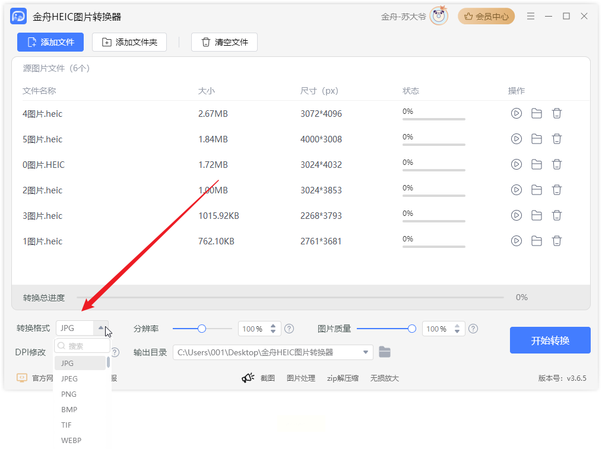The width and height of the screenshot is (602, 449).
Task: Select WEBP in format list
Action: coord(80,440)
